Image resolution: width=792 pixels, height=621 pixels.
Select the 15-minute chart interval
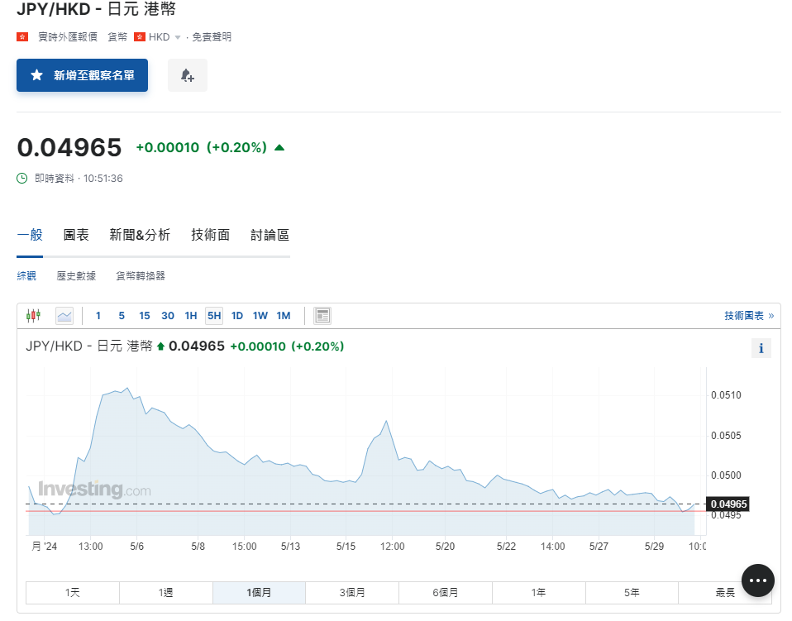click(145, 315)
